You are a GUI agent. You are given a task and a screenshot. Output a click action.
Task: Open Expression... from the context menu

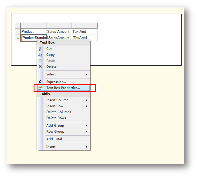(x=64, y=82)
